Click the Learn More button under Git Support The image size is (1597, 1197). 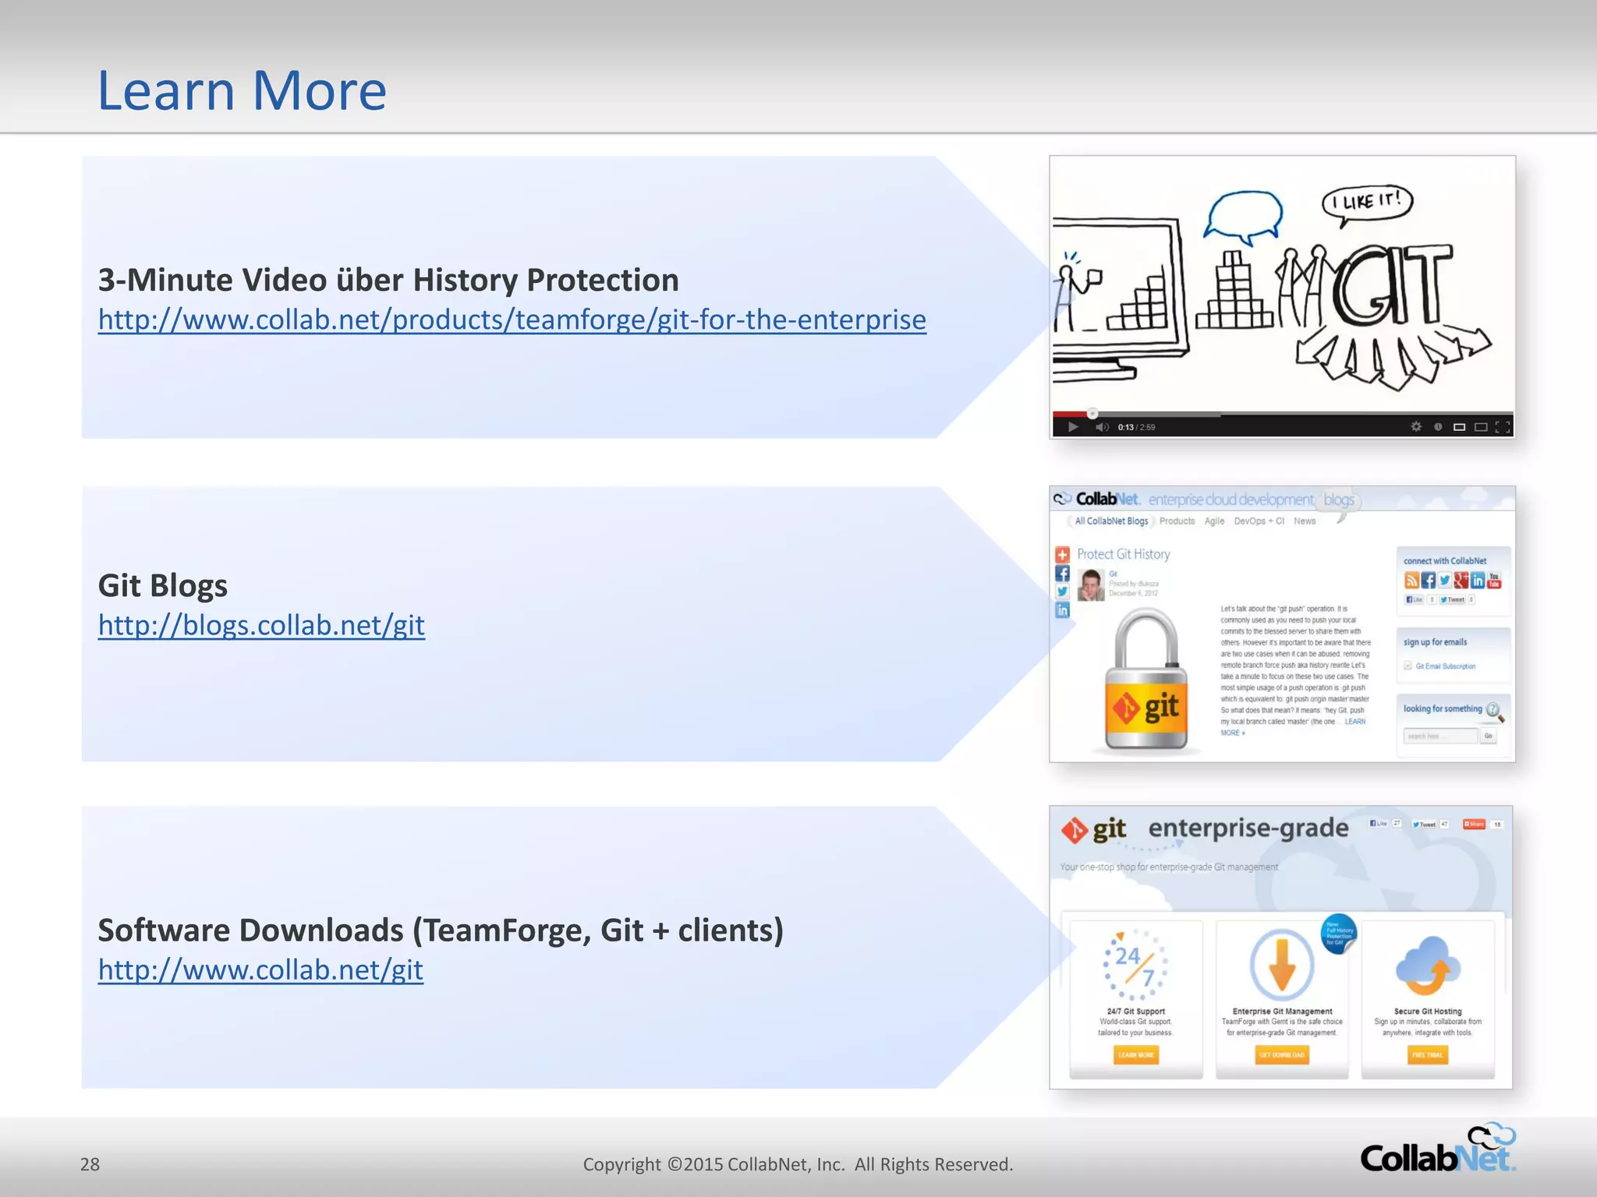(1136, 1055)
